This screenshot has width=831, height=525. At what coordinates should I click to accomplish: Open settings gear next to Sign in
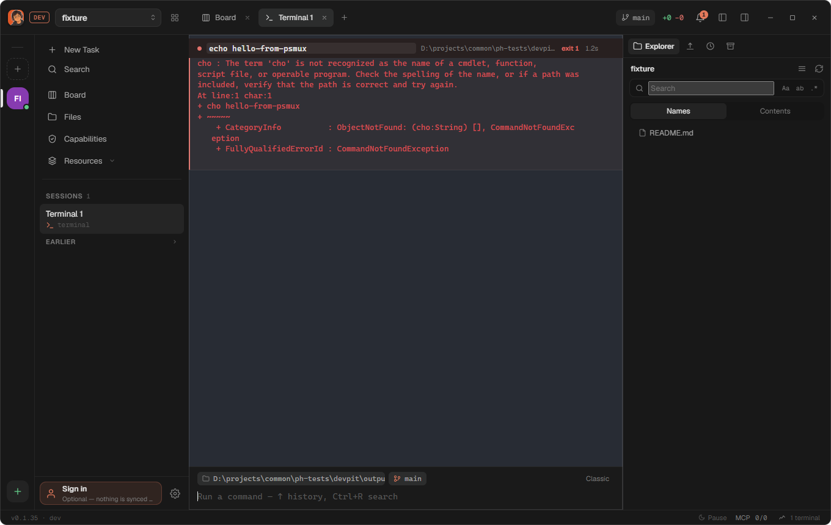(175, 493)
